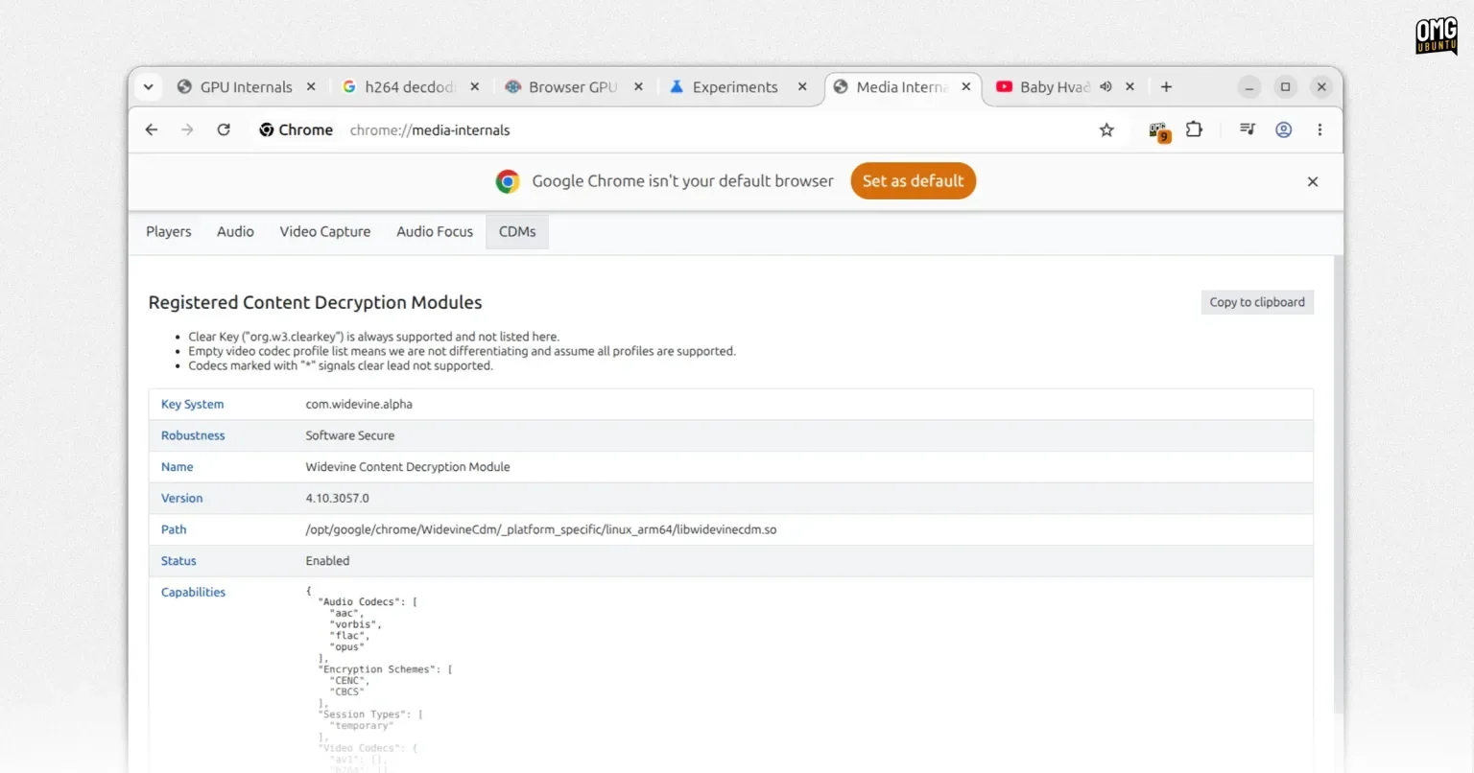Dismiss the default browser infobar

click(x=1313, y=181)
